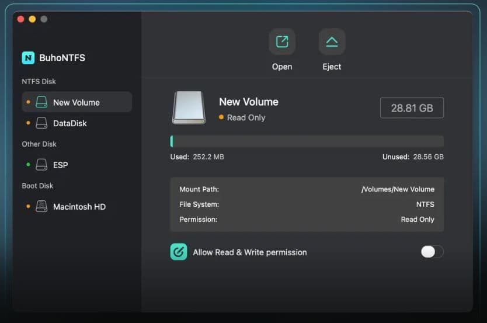The image size is (487, 323).
Task: Minimize the window with the yellow button
Action: coord(32,19)
